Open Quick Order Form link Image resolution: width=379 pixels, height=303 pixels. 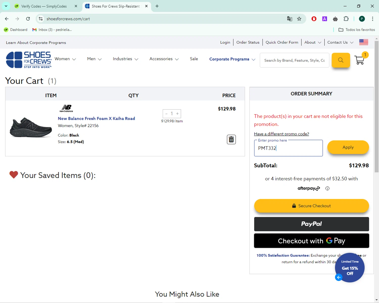tap(282, 42)
